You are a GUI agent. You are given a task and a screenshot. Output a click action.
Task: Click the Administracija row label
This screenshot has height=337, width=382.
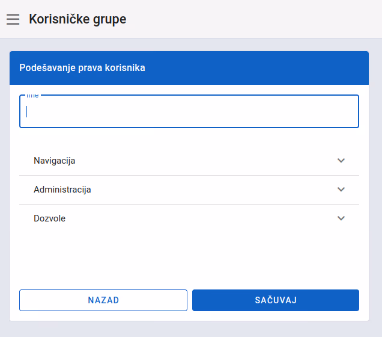(62, 190)
